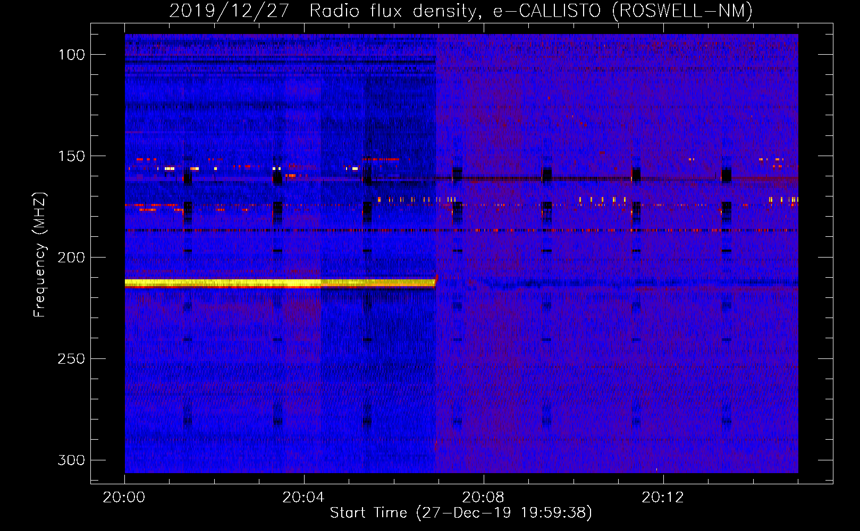
Task: Click the '20:04' time tick label
Action: [303, 498]
